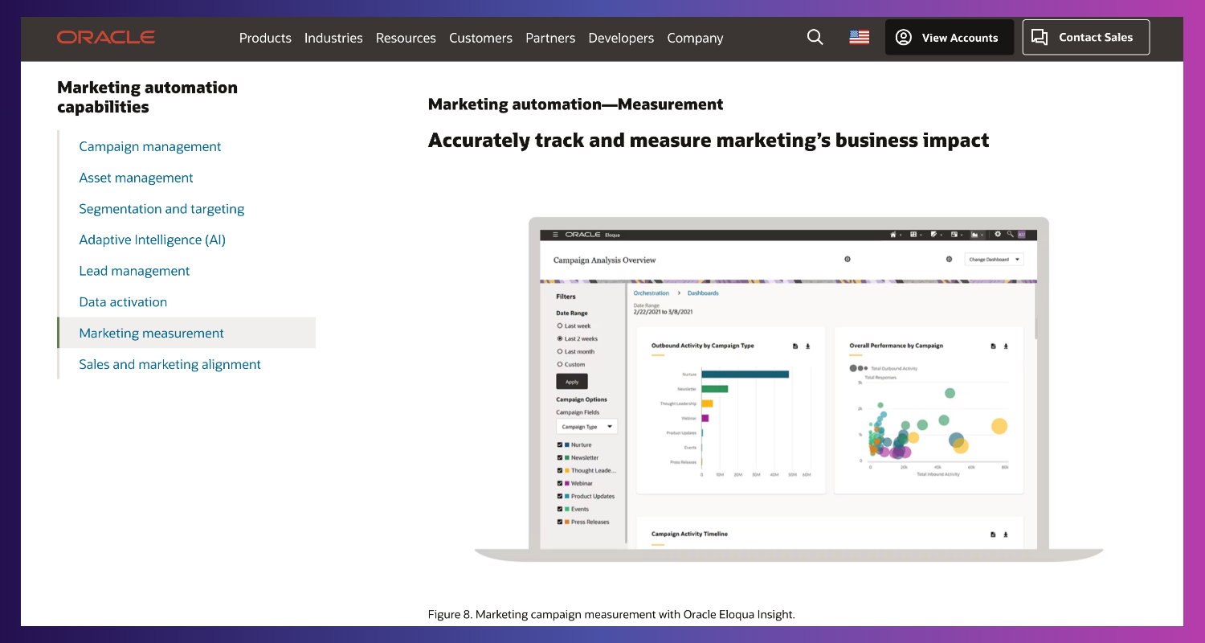Select the Last month radio button
Image resolution: width=1205 pixels, height=643 pixels.
[x=560, y=351]
